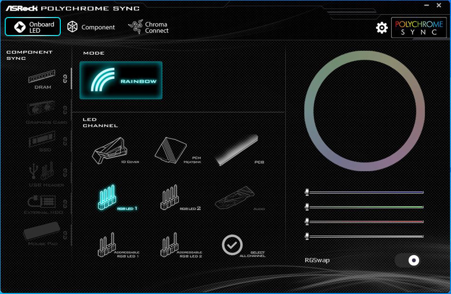Click the DRAM component sync icon
This screenshot has width=451, height=294.
pos(42,79)
